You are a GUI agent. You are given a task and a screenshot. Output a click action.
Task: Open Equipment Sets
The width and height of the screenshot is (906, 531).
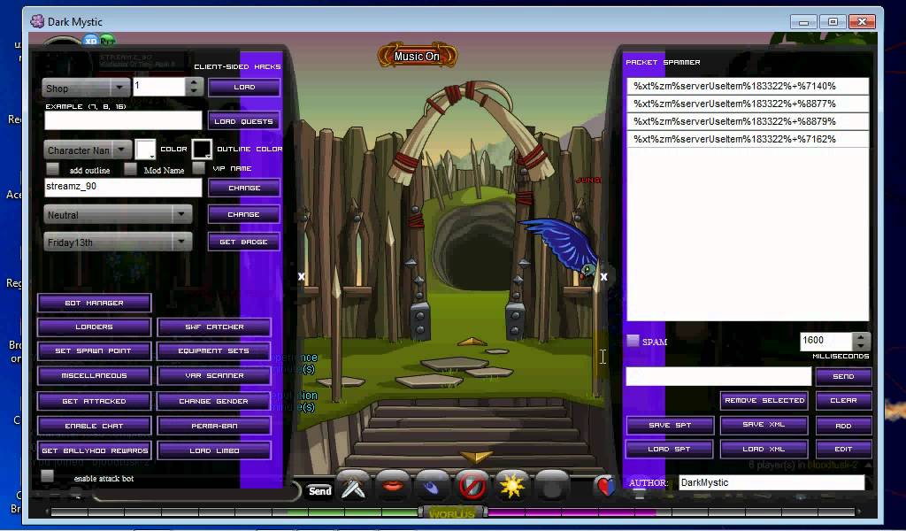pos(214,350)
